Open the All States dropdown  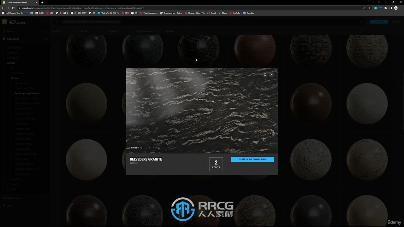tap(120, 31)
